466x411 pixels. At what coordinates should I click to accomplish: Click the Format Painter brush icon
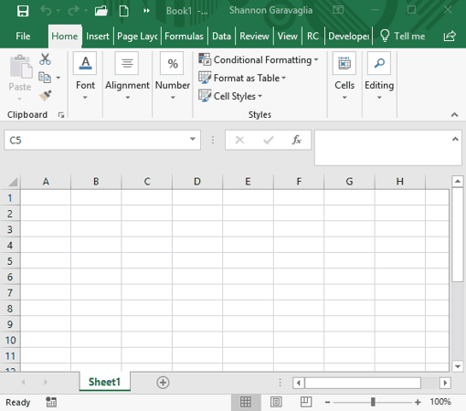point(45,95)
